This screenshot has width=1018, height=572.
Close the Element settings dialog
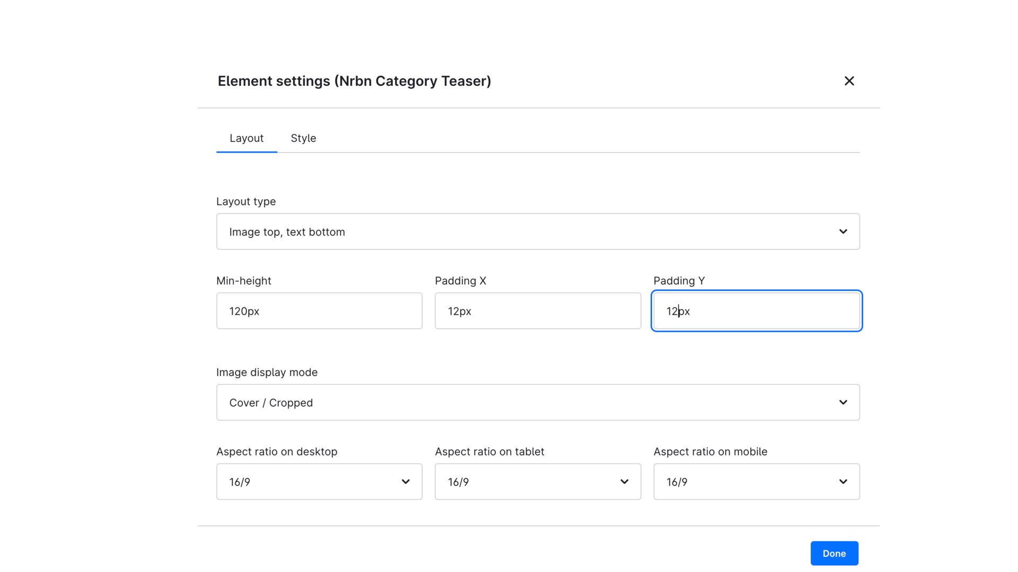[x=849, y=81]
